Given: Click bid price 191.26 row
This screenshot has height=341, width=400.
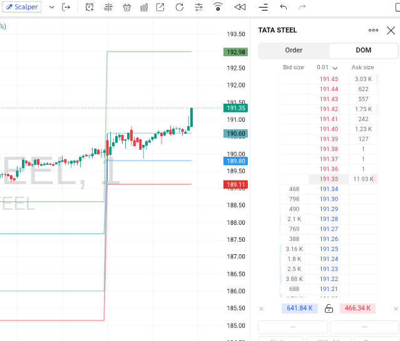Looking at the screenshot, I should click(329, 239).
